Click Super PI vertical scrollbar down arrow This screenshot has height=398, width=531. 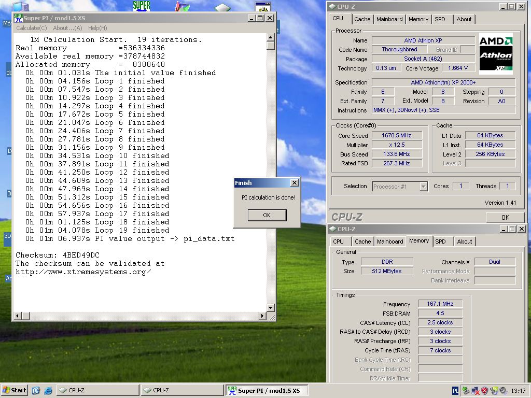click(x=271, y=308)
